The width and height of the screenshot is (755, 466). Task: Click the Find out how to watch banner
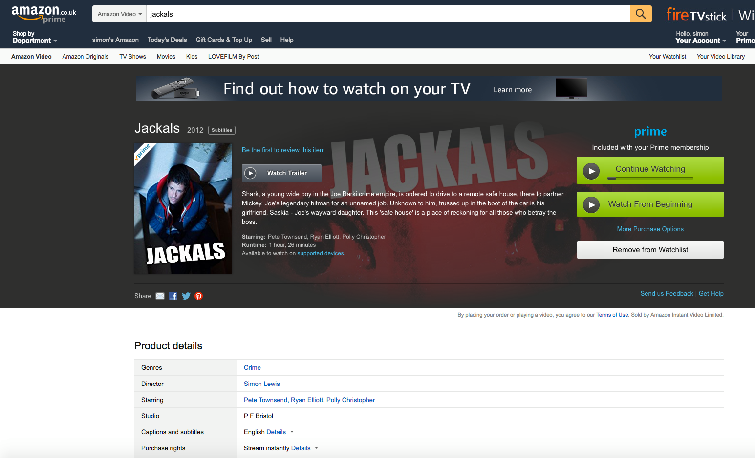(429, 88)
